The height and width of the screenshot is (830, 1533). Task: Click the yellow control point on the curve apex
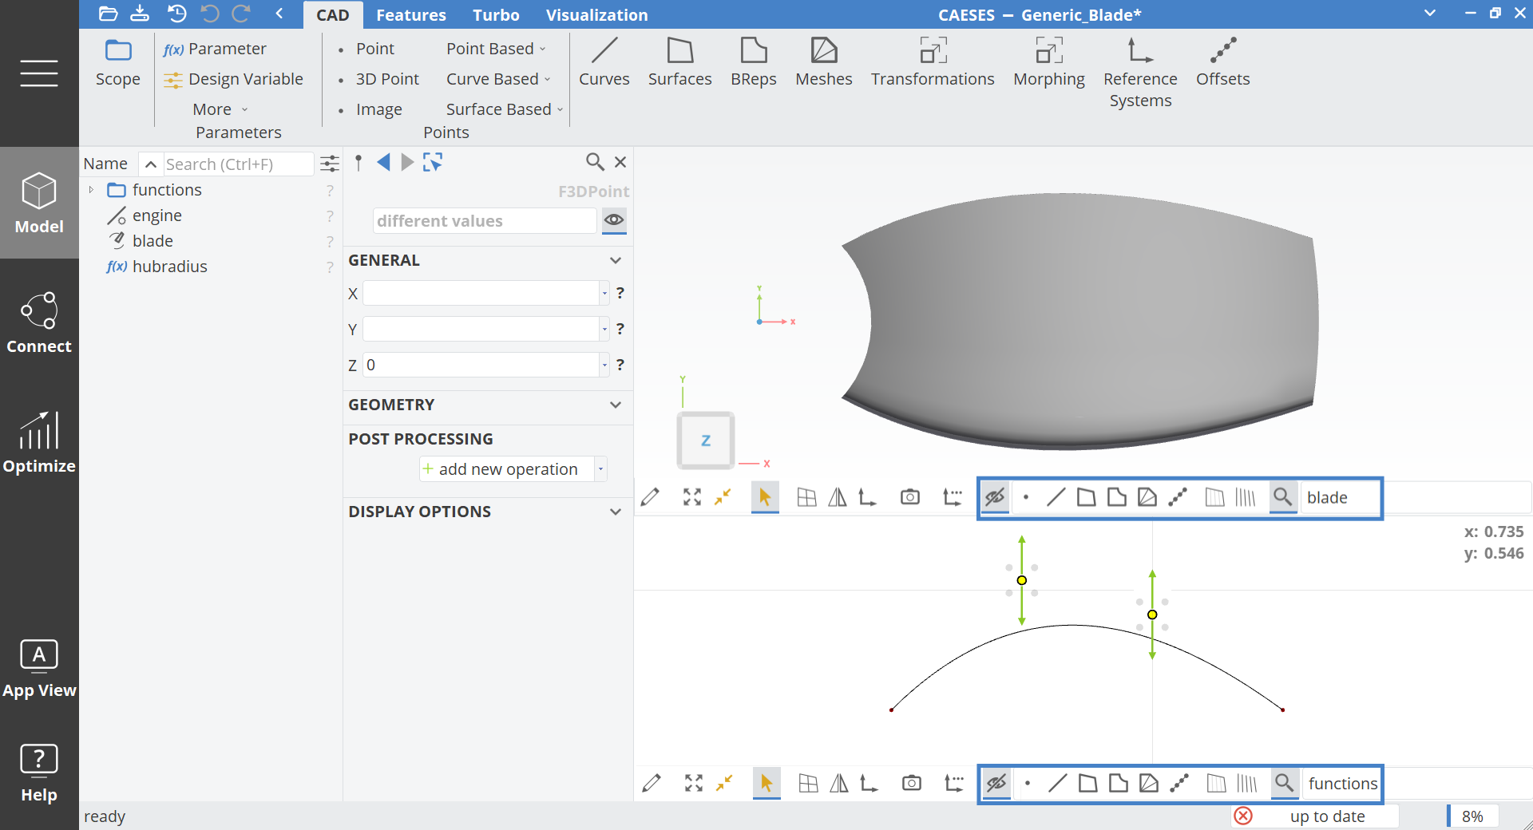click(1021, 580)
